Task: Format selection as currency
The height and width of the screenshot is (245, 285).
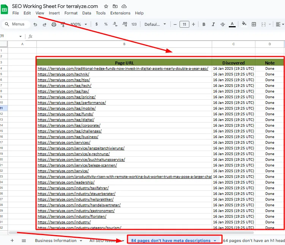Action: pos(96,24)
